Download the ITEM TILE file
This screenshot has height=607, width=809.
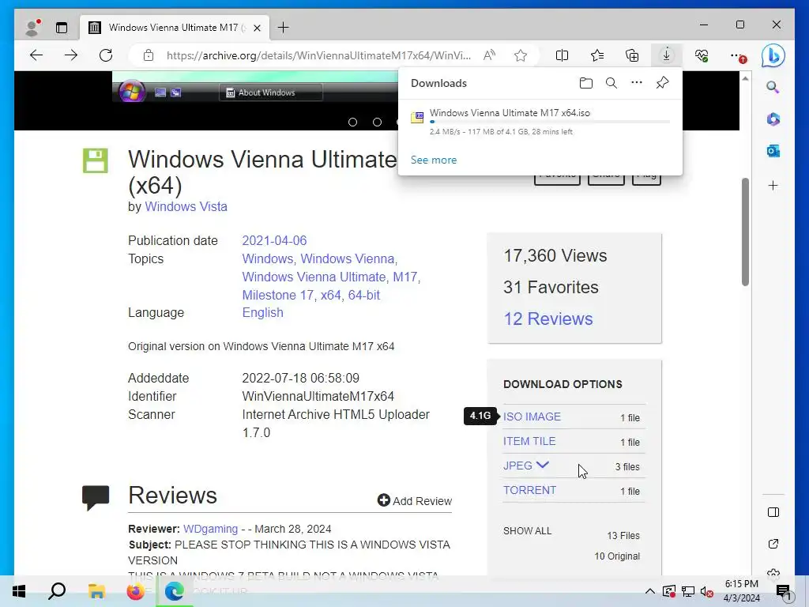coord(529,441)
